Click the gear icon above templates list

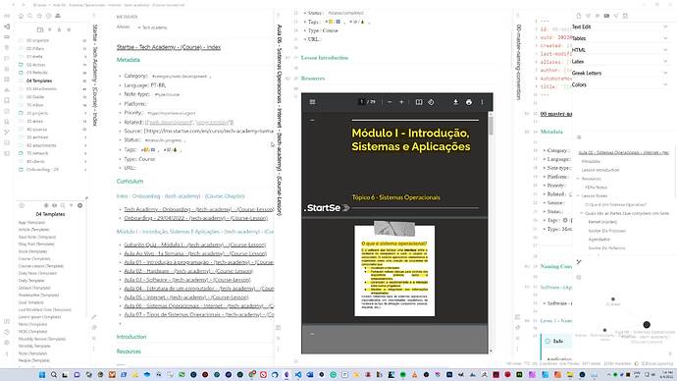pos(79,205)
